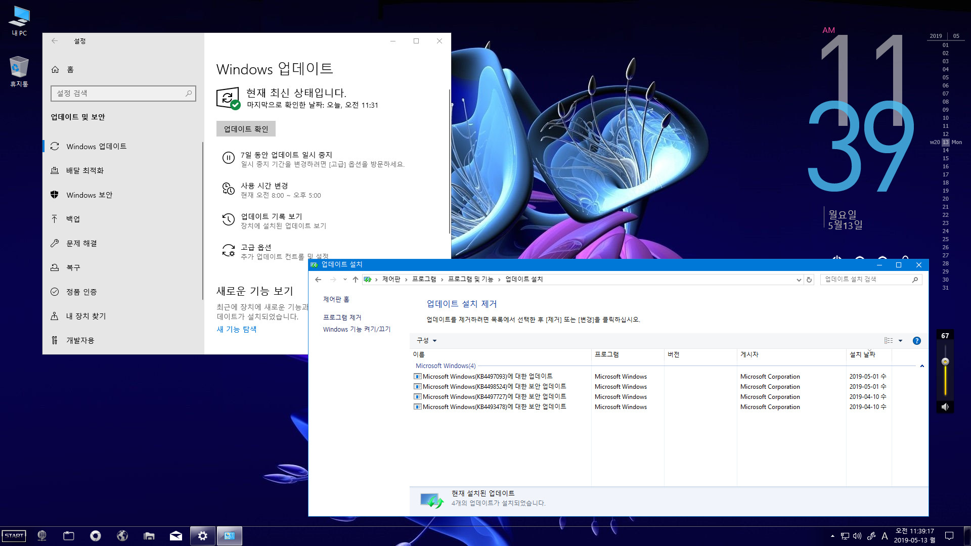Click the 새 기능 탐색 link
The image size is (971, 546).
pyautogui.click(x=236, y=329)
